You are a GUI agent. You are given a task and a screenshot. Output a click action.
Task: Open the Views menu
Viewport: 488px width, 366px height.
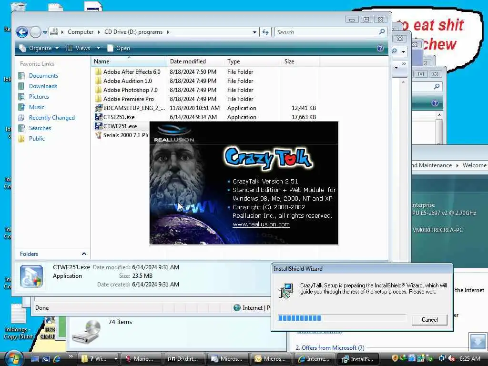point(79,48)
